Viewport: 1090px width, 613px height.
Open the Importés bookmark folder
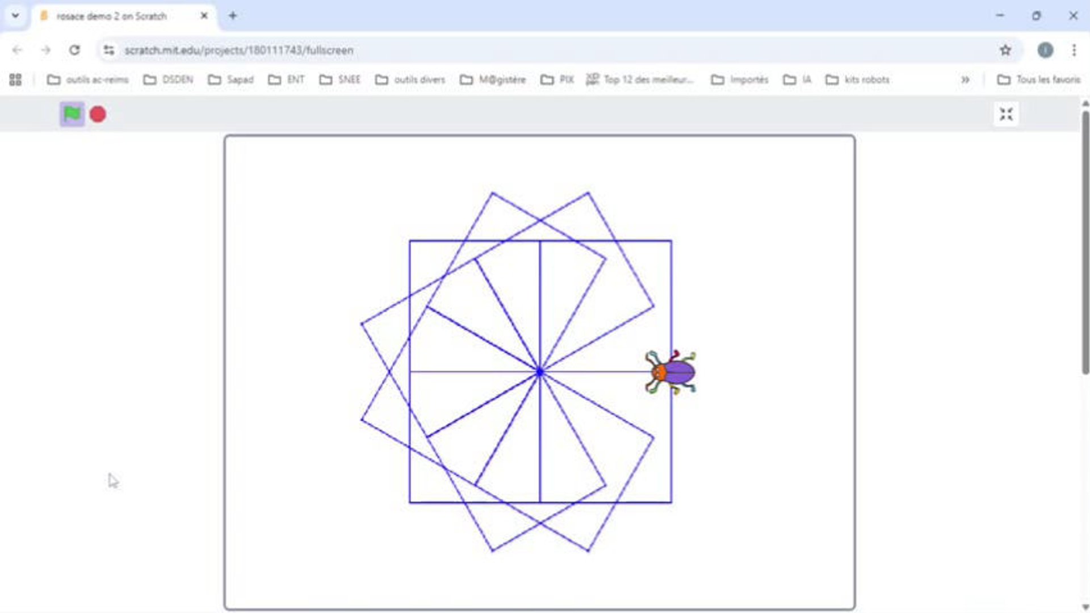click(740, 79)
